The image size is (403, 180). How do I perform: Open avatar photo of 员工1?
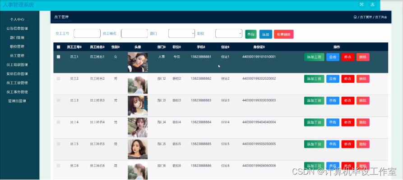(x=138, y=62)
